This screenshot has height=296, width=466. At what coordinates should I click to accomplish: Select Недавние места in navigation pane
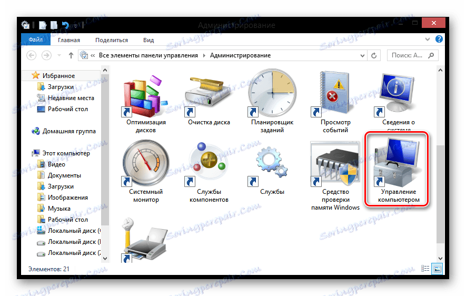click(71, 98)
